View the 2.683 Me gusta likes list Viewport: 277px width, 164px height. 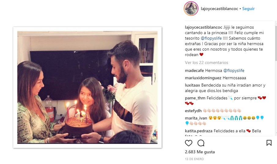coord(200,152)
